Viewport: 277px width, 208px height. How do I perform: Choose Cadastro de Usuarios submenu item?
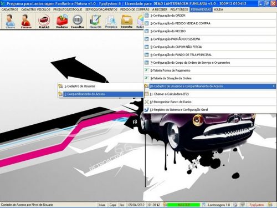(x=101, y=86)
